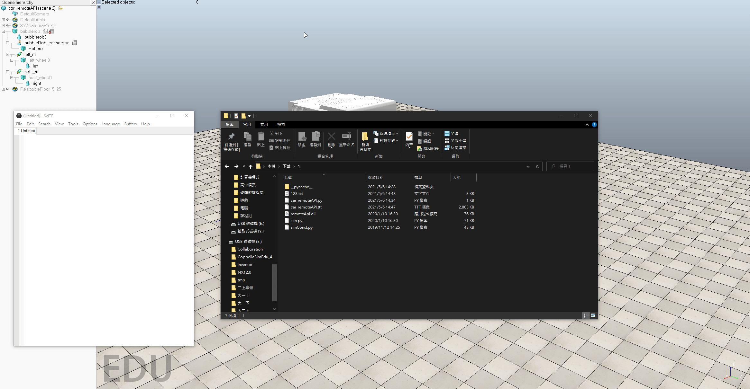750x389 pixels.
Task: Click the Properties icon in Explorer title bar
Action: (236, 116)
